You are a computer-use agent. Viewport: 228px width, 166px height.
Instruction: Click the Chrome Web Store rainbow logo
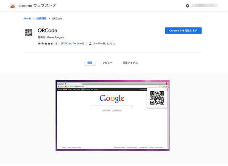pyautogui.click(x=13, y=6)
